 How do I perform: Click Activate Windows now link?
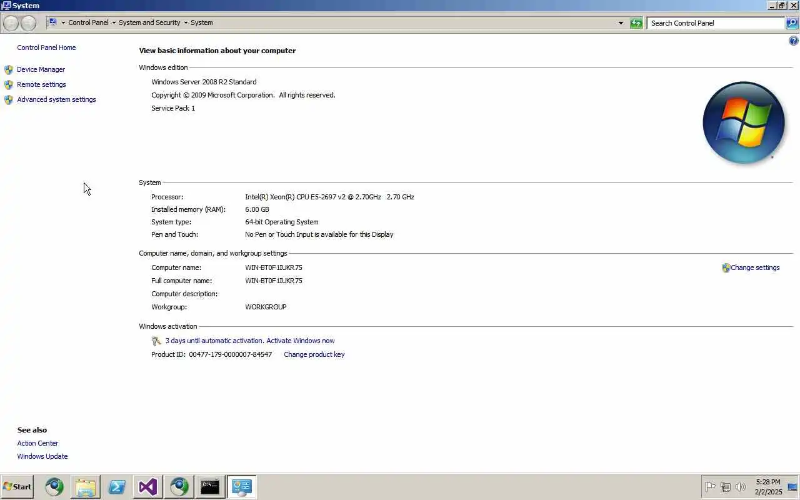301,341
